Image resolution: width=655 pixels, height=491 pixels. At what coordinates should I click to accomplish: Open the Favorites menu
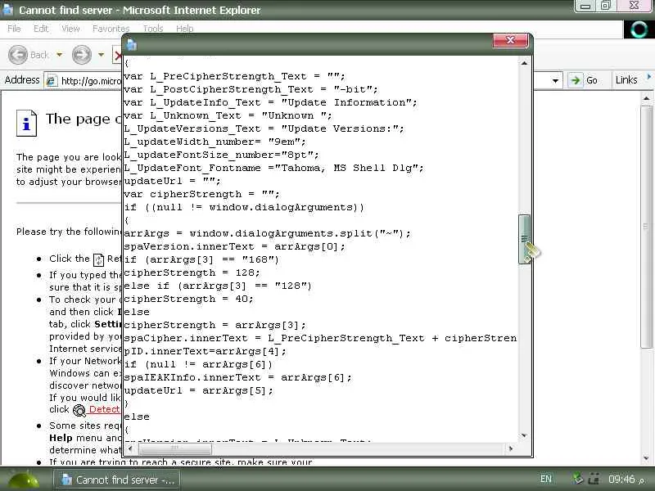(x=111, y=29)
